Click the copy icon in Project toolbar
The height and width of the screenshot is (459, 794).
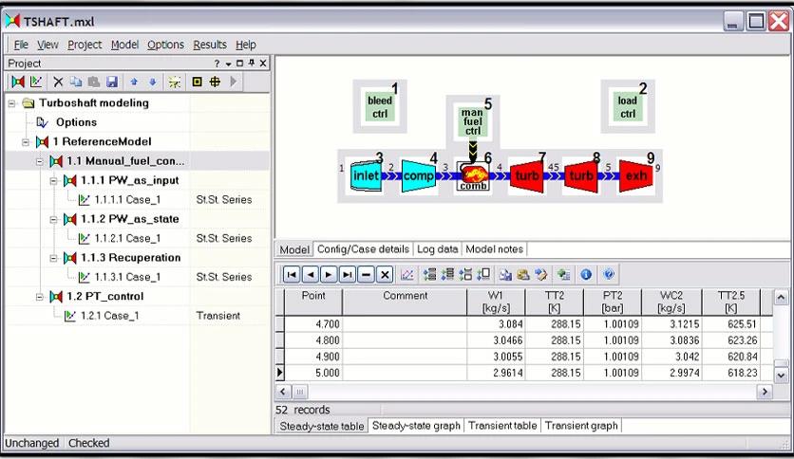[76, 82]
